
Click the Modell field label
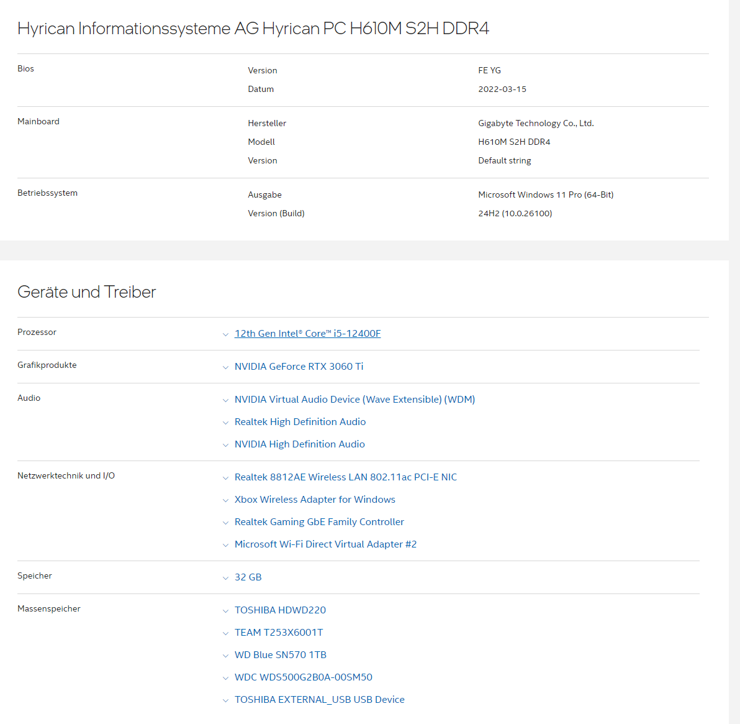[x=261, y=142]
